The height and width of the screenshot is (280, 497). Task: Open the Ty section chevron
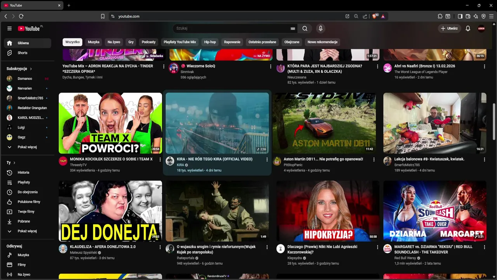tap(14, 163)
